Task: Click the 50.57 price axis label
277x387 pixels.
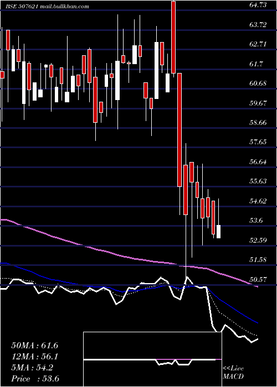Action: tap(258, 279)
